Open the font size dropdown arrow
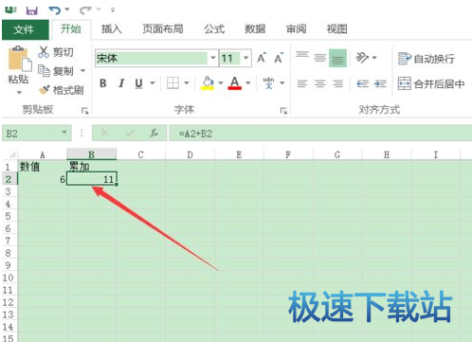This screenshot has width=472, height=342. (246, 58)
